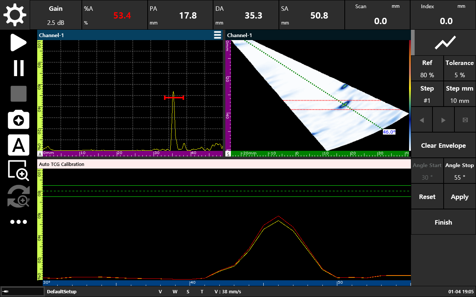This screenshot has width=476, height=297.
Task: Click the Auto TCG Calibration title bar
Action: click(224, 164)
